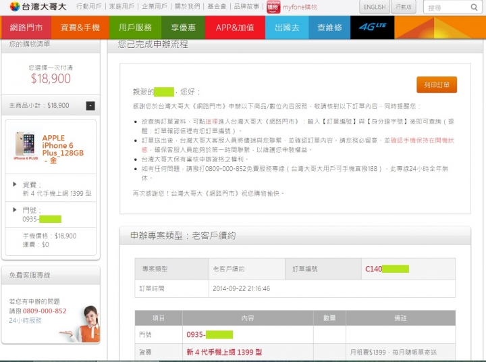Go to 基金會 top link

click(217, 7)
